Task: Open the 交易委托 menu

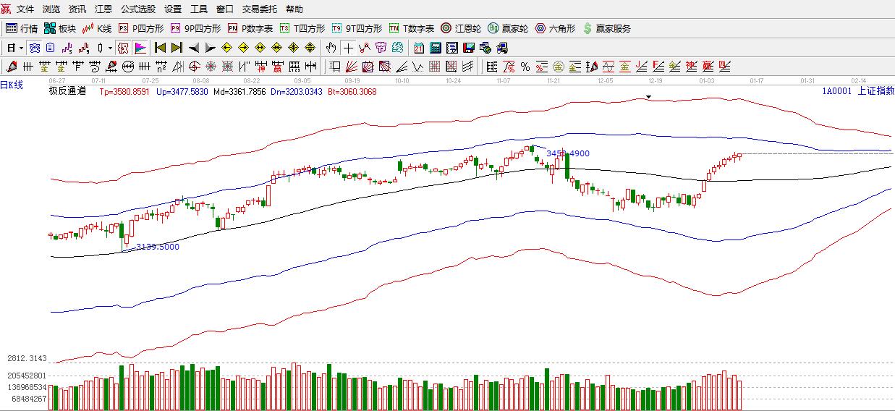Action: (x=259, y=9)
